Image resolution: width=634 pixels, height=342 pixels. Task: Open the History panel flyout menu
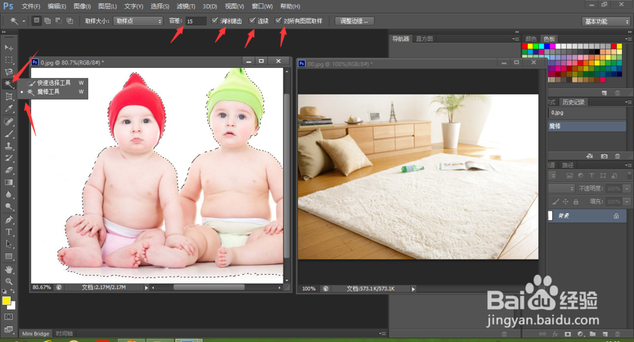point(628,102)
